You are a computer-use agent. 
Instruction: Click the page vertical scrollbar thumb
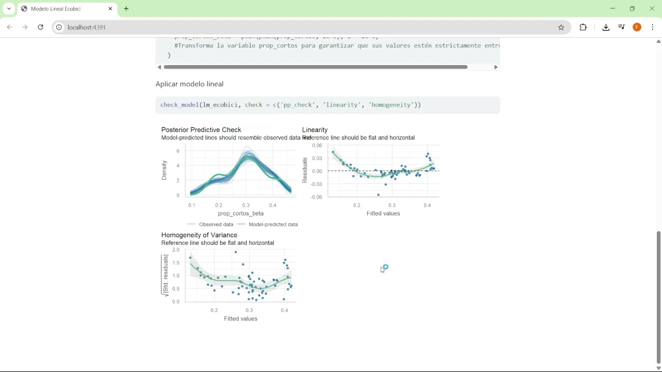[x=658, y=297]
